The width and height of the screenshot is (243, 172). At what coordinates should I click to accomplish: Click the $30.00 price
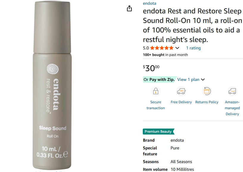(151, 68)
